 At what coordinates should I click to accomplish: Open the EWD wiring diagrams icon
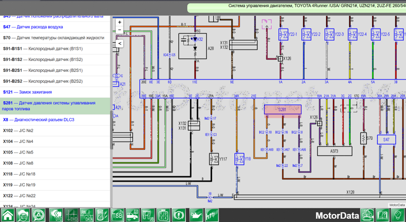(71, 215)
